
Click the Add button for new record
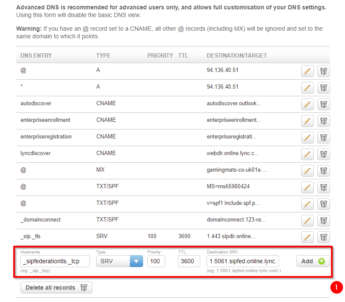coord(313,261)
